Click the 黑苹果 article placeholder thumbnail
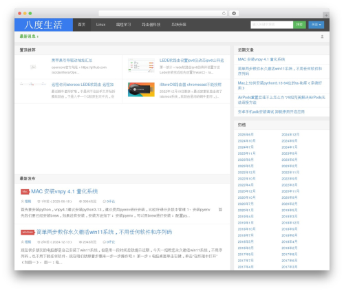344x291 pixels. tap(33, 67)
